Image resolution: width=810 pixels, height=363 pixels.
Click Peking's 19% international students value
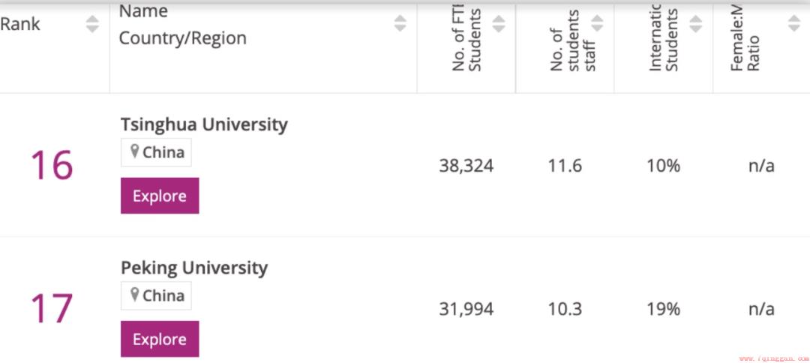coord(663,309)
